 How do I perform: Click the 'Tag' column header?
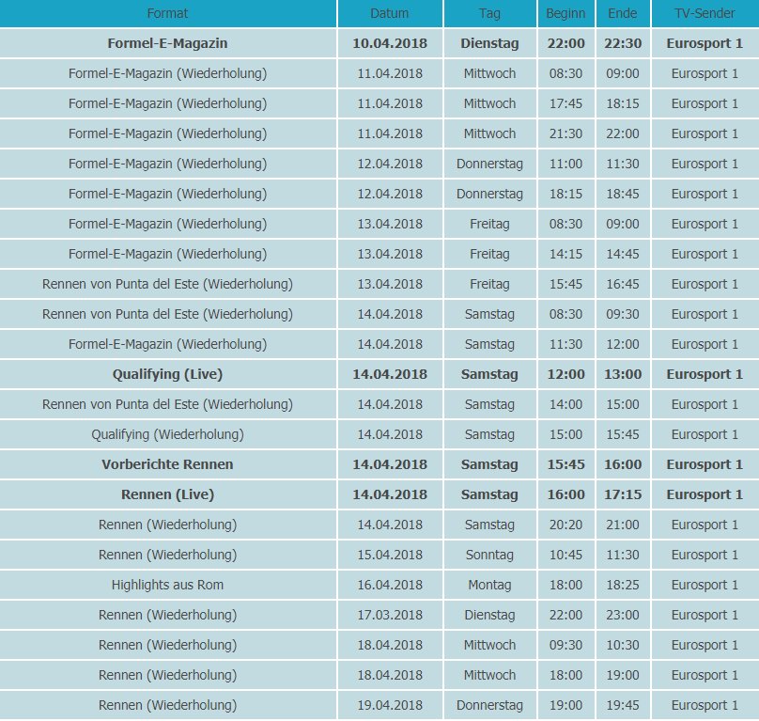pos(489,13)
